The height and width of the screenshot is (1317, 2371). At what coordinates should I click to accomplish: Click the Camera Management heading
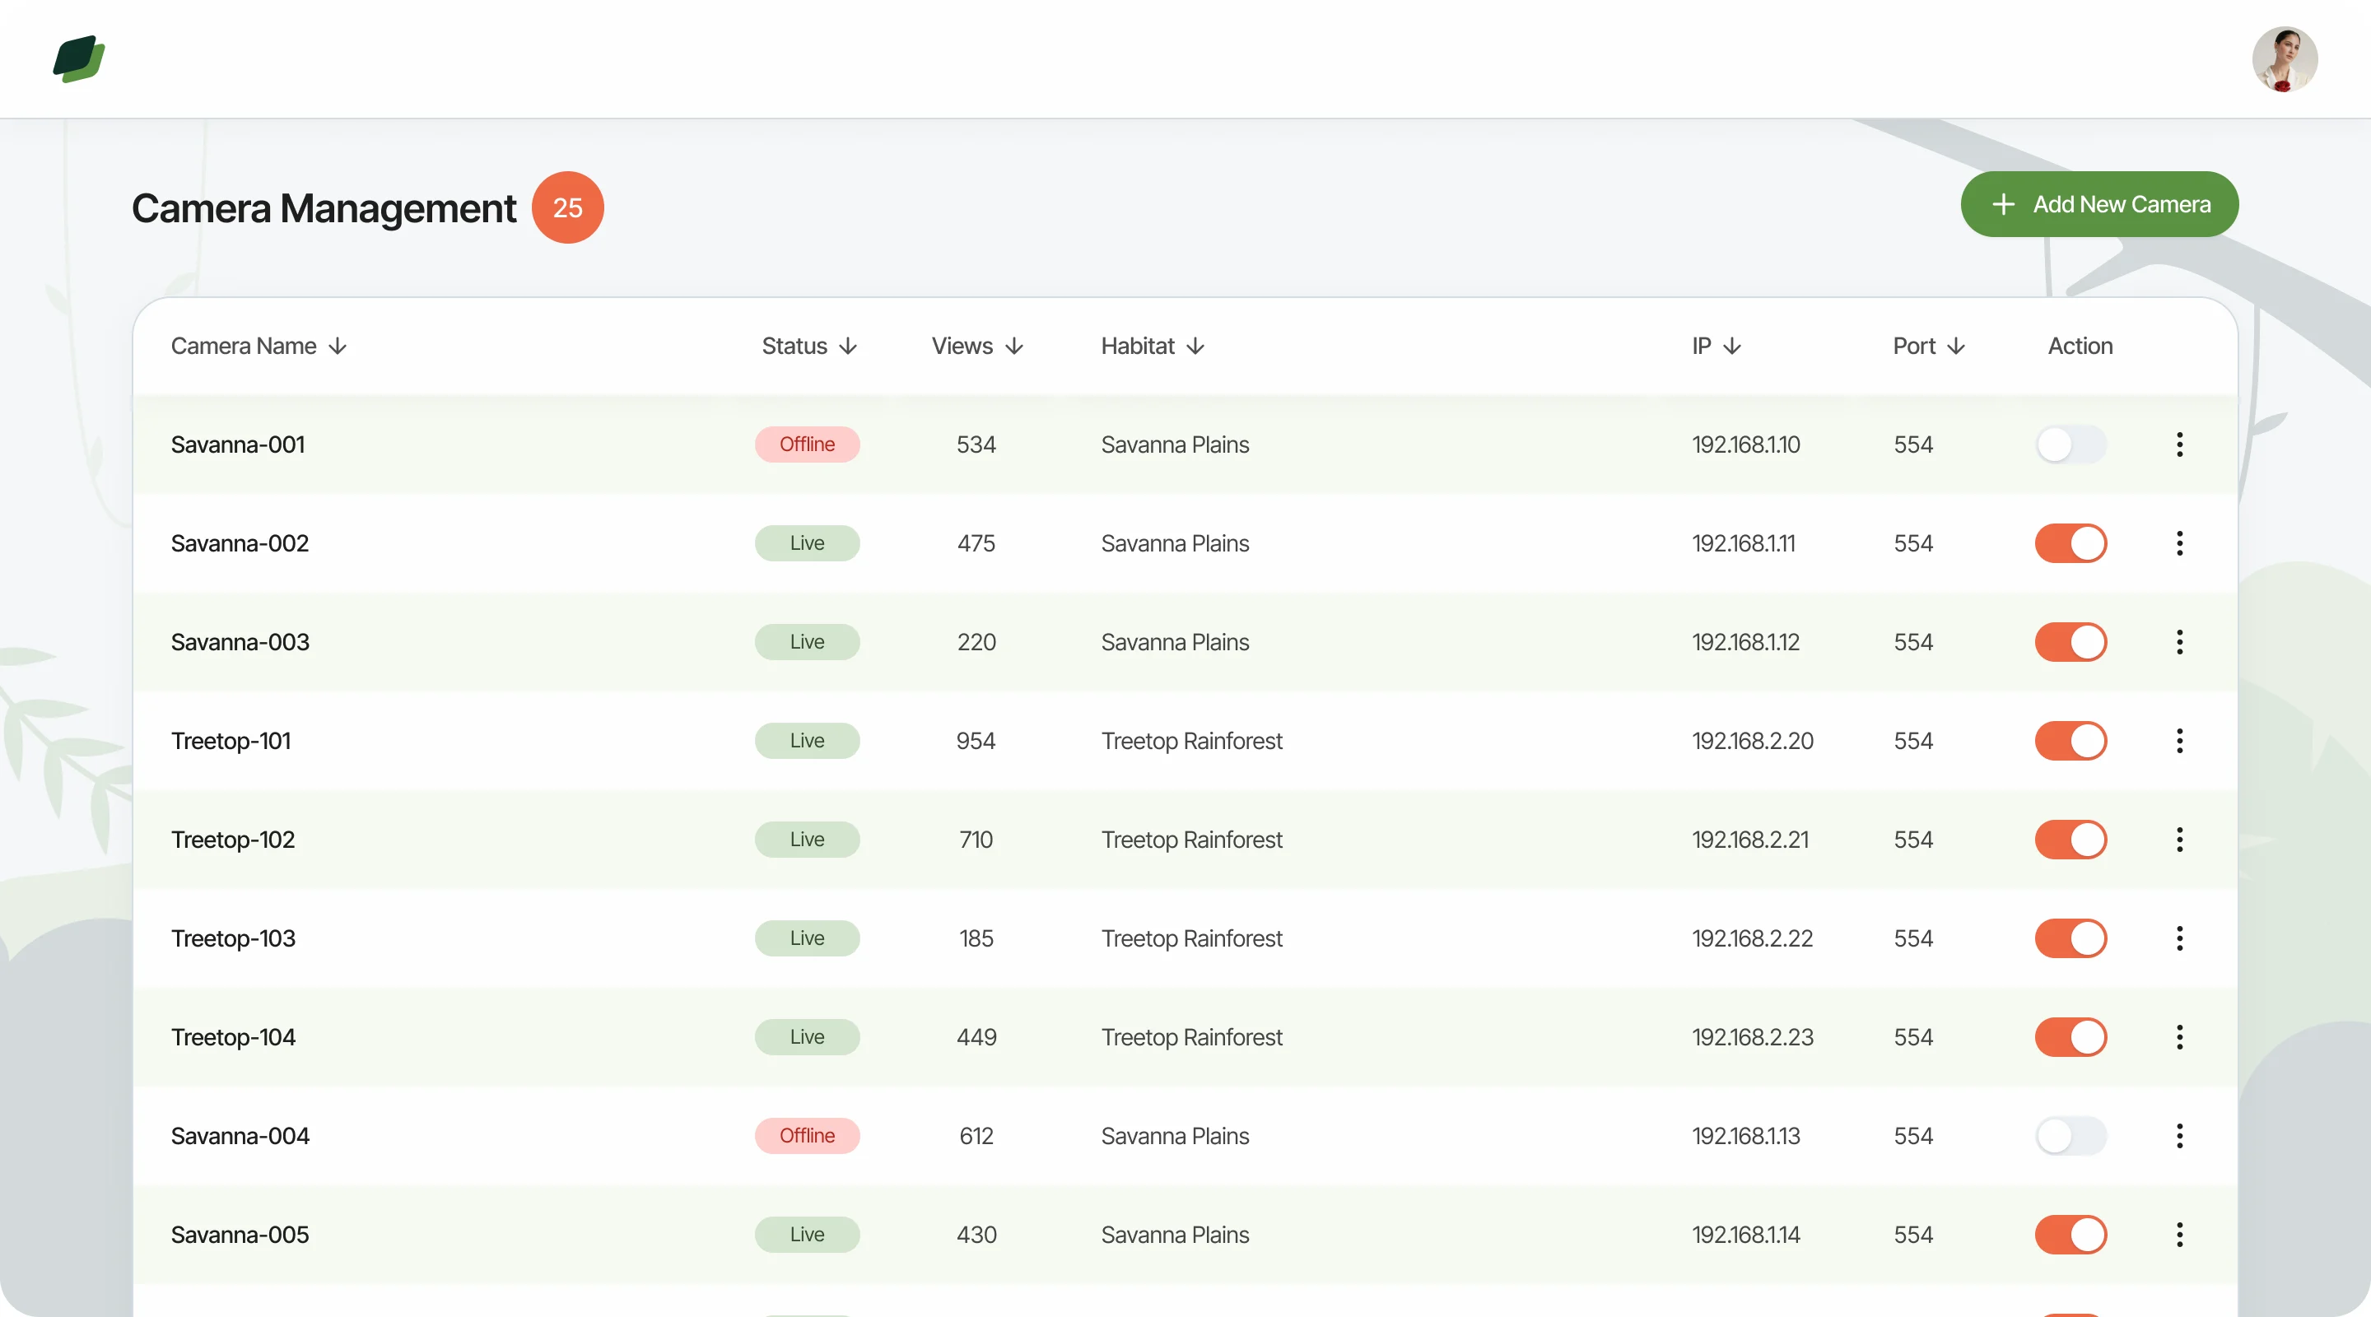324,209
